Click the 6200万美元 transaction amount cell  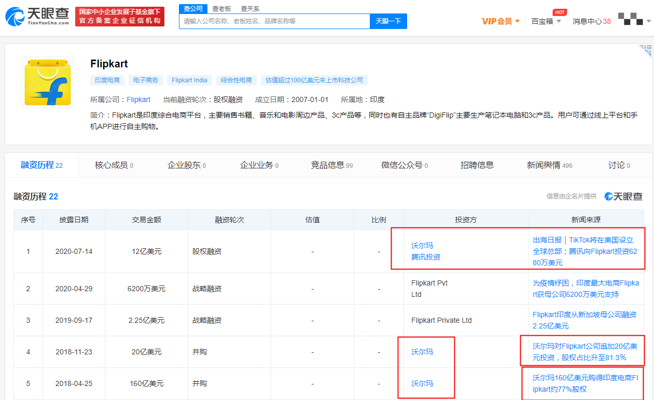[x=147, y=289]
